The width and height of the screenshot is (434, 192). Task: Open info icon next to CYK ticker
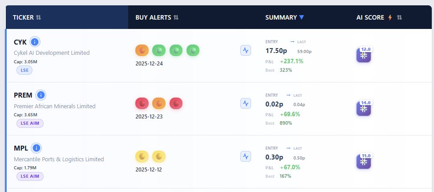35,42
